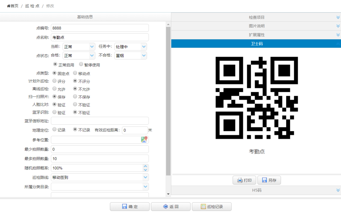Click the 点名称 input field

coord(100,37)
